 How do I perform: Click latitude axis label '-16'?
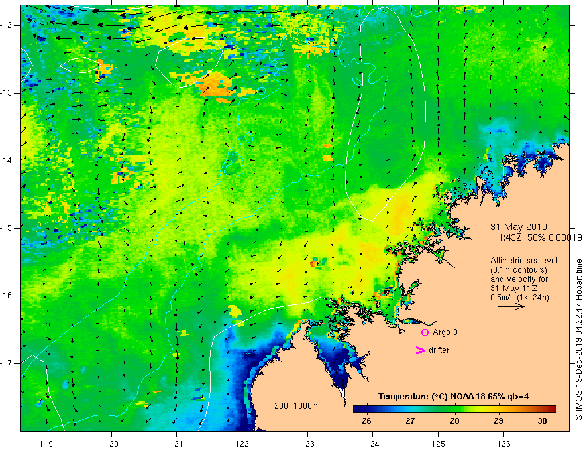point(7,296)
